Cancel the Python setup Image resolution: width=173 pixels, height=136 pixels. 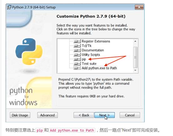[130, 115]
